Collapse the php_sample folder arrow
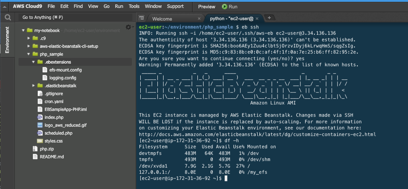 29,54
